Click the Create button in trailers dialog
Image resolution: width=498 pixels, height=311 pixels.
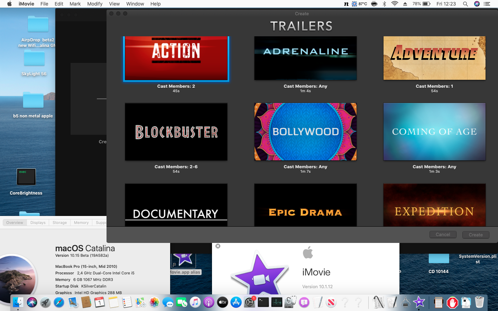pos(476,235)
